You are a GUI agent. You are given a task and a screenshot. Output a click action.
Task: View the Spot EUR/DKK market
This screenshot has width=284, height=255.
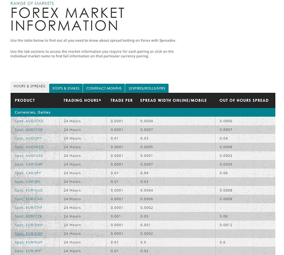coord(29,225)
